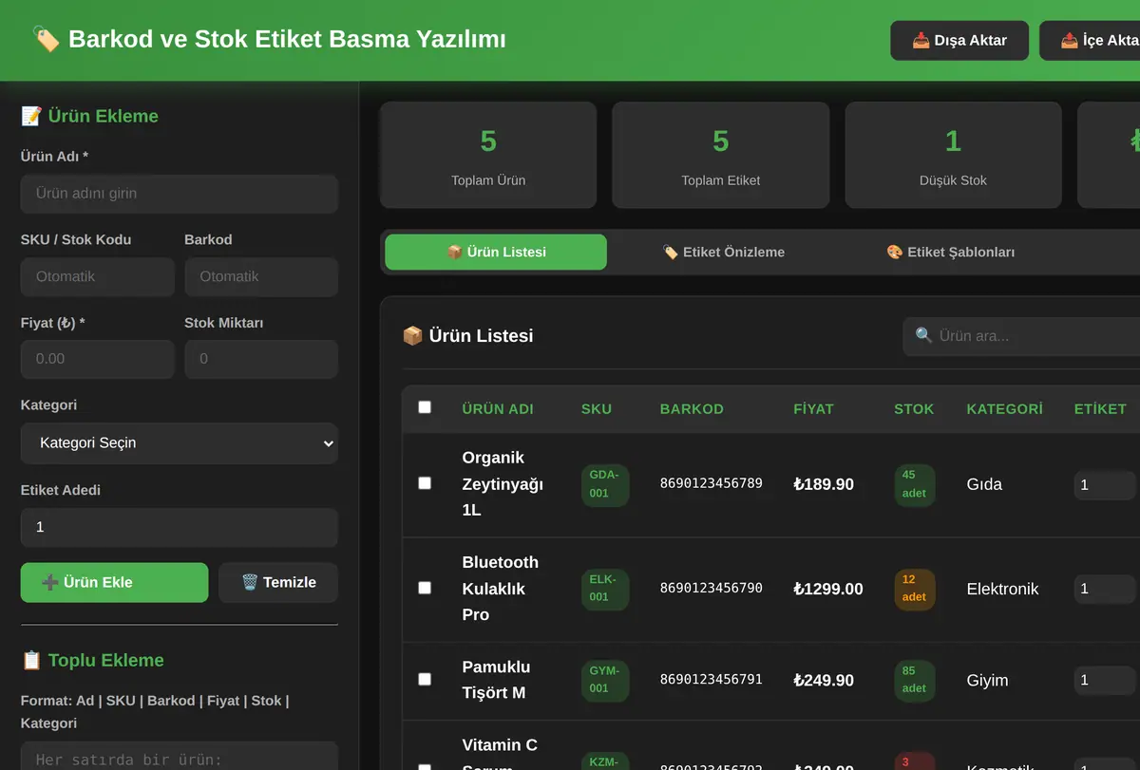Click the Toplam Etiket stat card
The width and height of the screenshot is (1140, 770).
(721, 156)
